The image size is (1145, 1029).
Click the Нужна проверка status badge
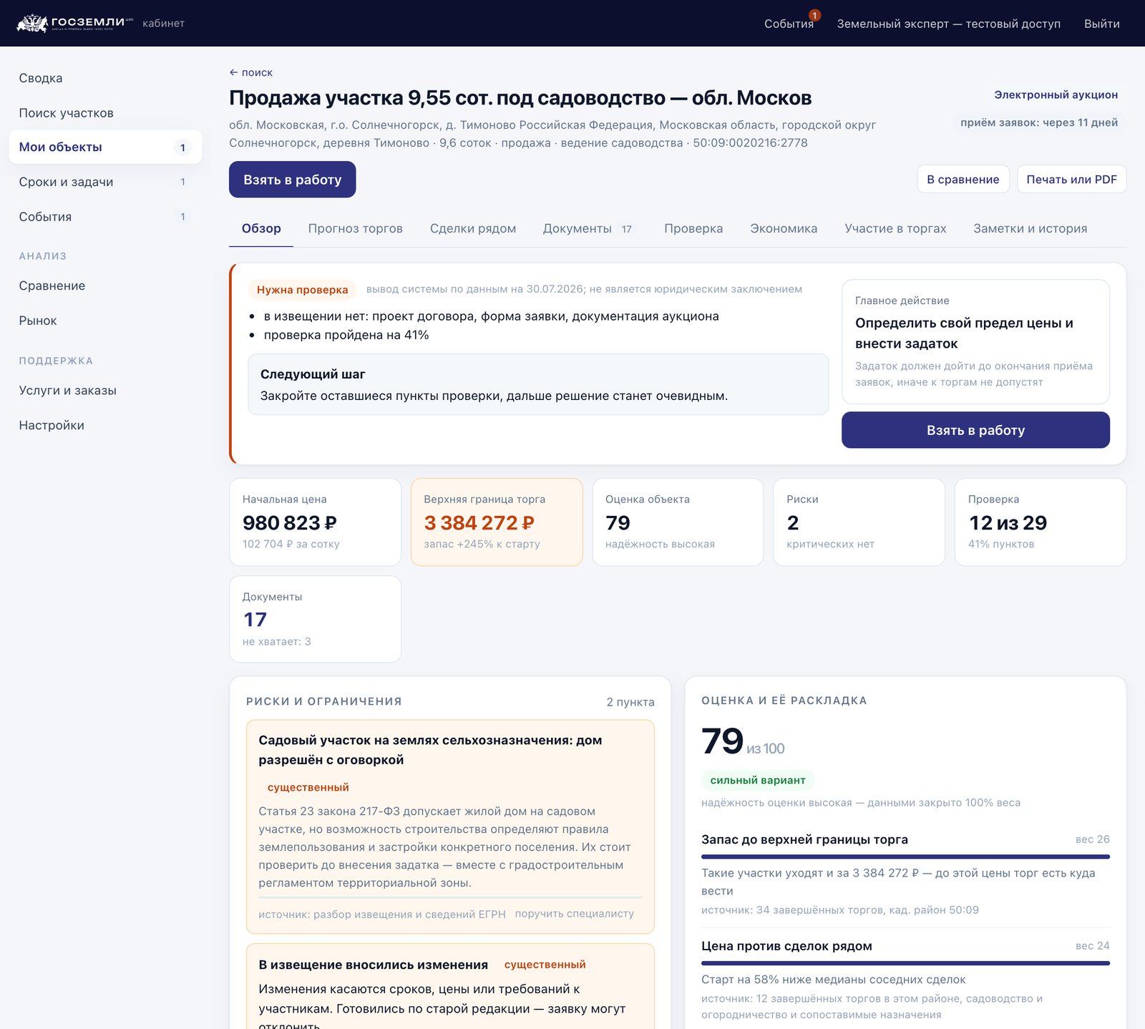[302, 289]
